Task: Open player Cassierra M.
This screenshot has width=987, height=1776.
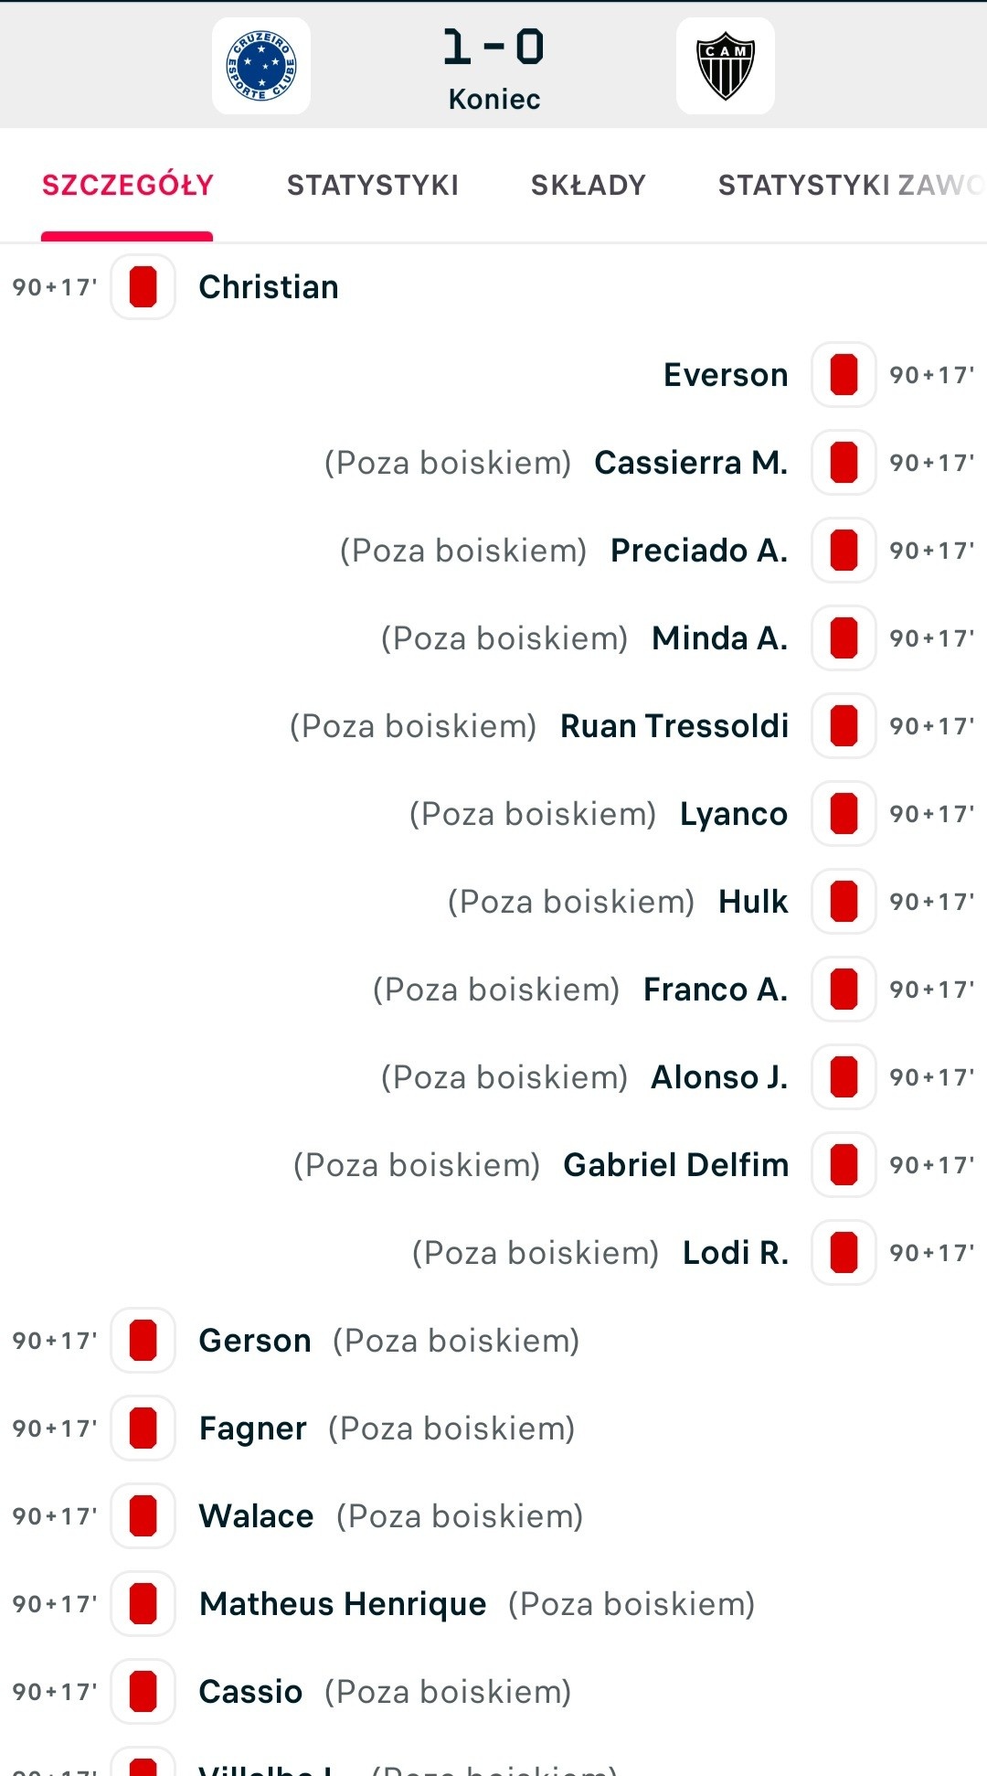Action: tap(691, 463)
